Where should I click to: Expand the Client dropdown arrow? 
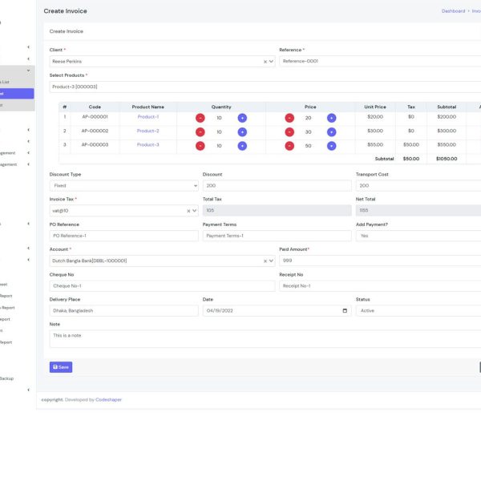pos(272,61)
